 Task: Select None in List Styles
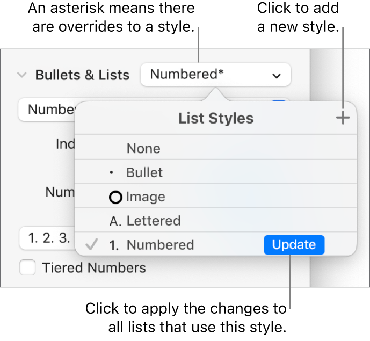point(143,148)
